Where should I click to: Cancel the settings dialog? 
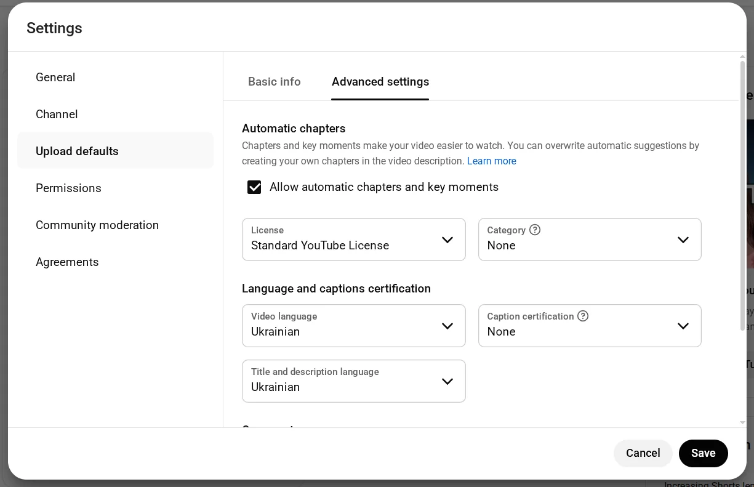click(x=643, y=453)
